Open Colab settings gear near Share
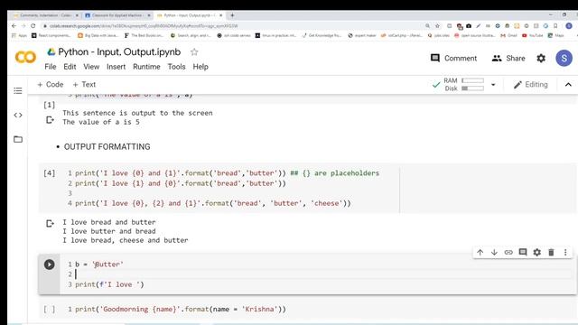 tap(541, 58)
